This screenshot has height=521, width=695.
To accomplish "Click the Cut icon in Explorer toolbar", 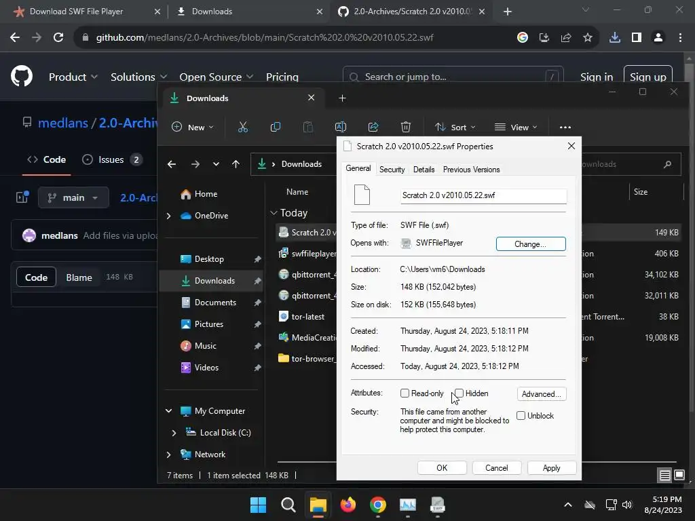I will coord(243,127).
